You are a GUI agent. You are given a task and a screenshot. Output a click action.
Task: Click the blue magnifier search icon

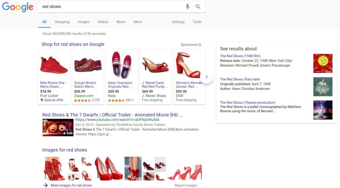coord(198,7)
